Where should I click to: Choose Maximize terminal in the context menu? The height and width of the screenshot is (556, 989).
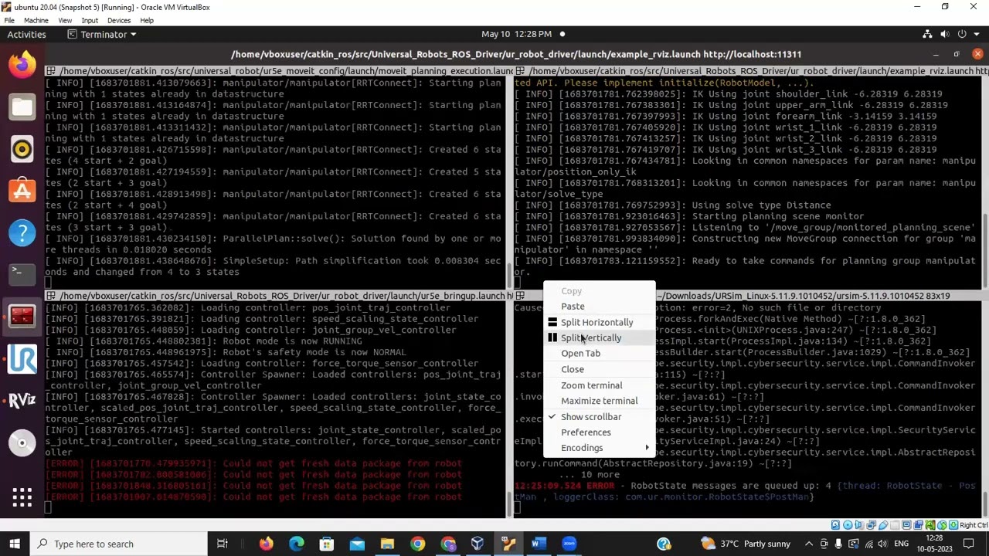tap(599, 401)
